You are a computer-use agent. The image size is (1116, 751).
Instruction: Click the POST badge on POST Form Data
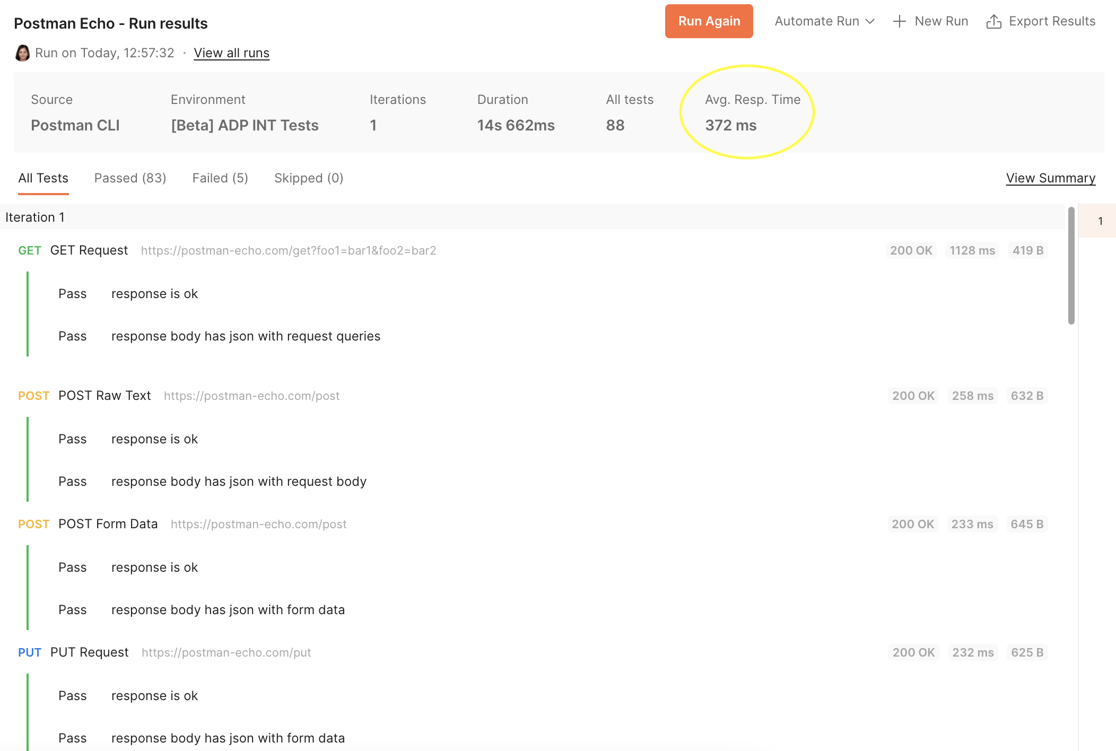34,523
